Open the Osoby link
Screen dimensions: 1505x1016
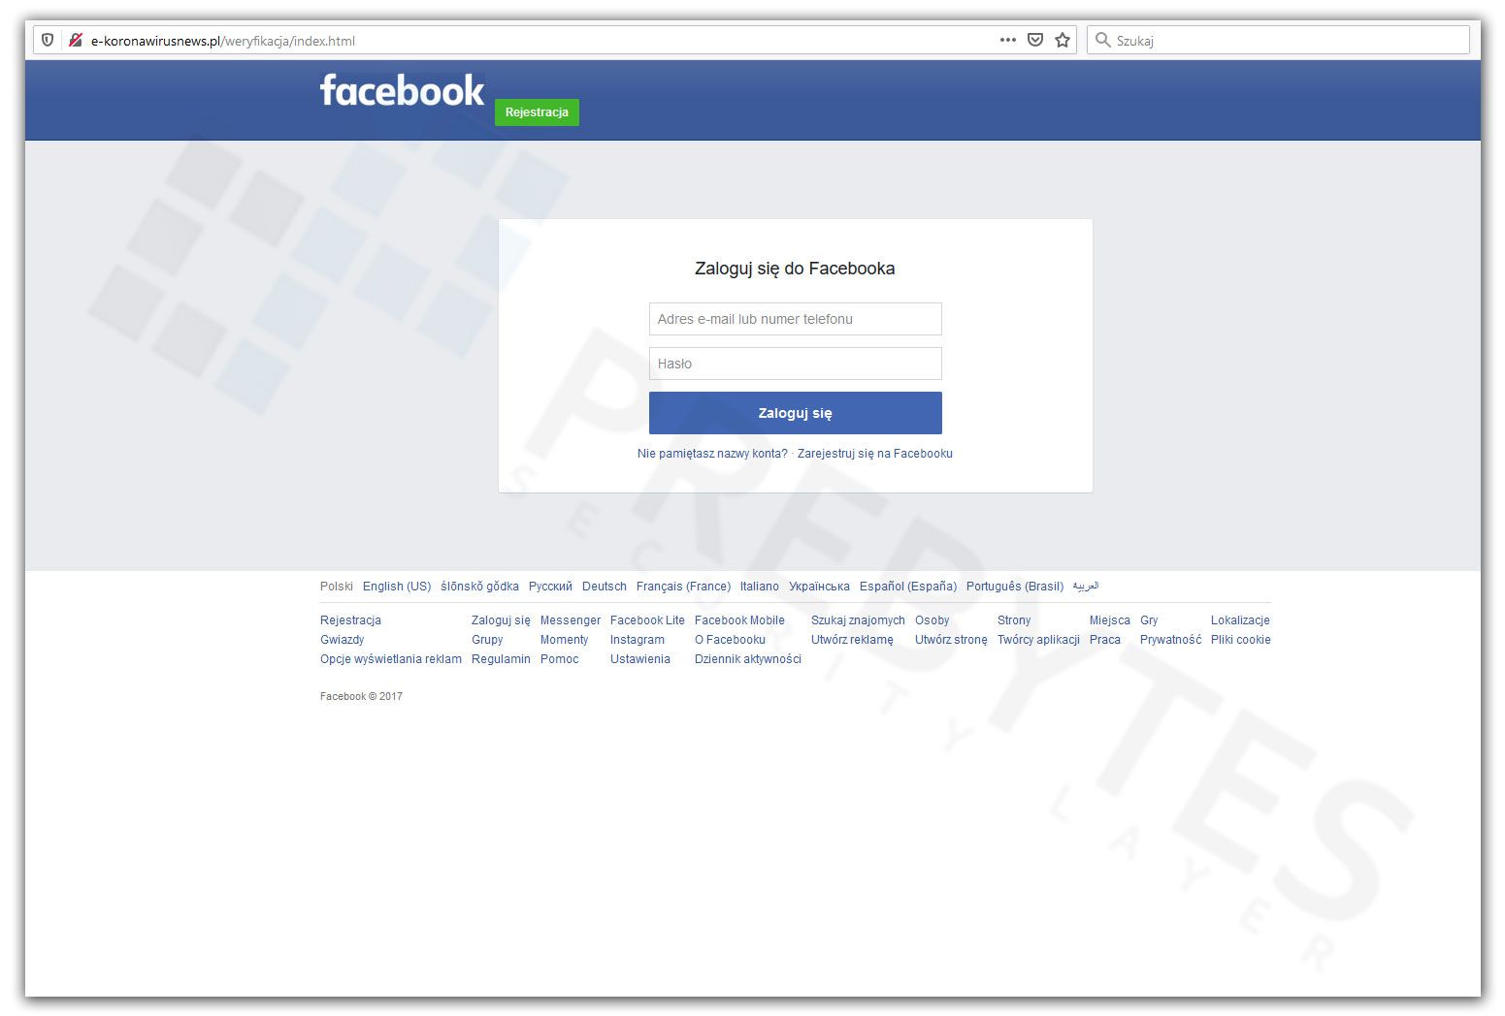932,620
